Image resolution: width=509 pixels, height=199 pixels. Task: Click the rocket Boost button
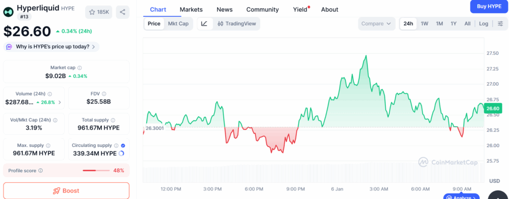(66, 191)
